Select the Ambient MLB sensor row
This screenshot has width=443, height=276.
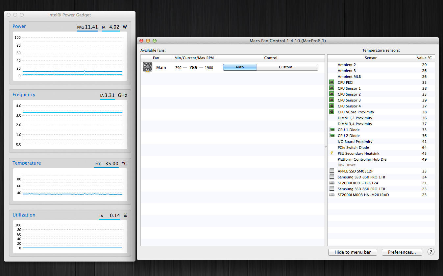point(381,77)
